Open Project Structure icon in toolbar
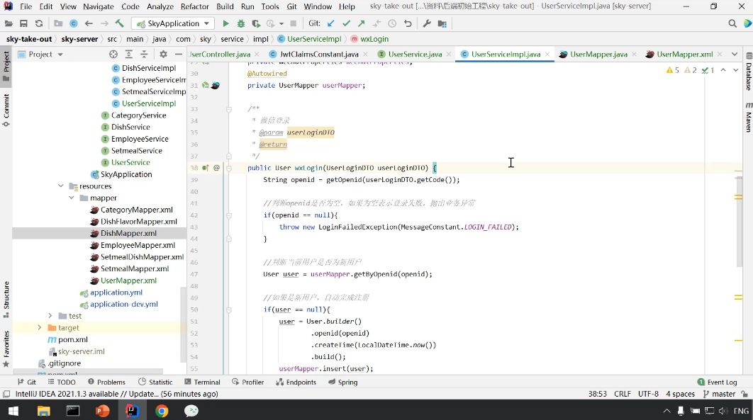 tap(442, 23)
